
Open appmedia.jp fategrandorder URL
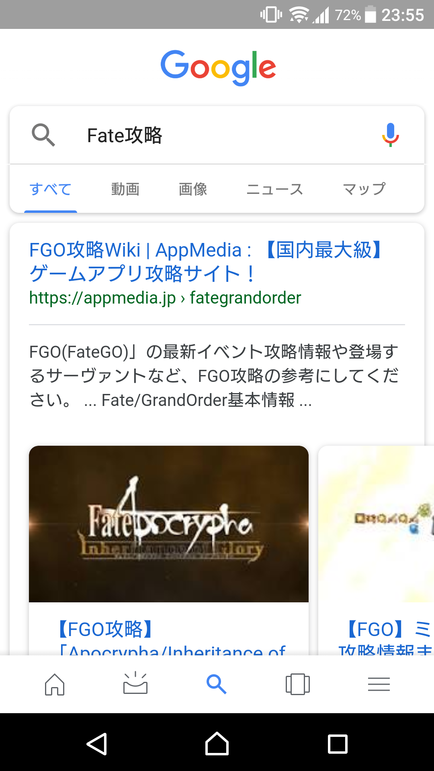[165, 298]
